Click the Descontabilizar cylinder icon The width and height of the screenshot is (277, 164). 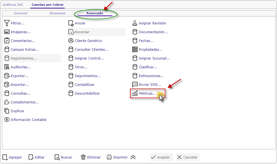point(71,93)
